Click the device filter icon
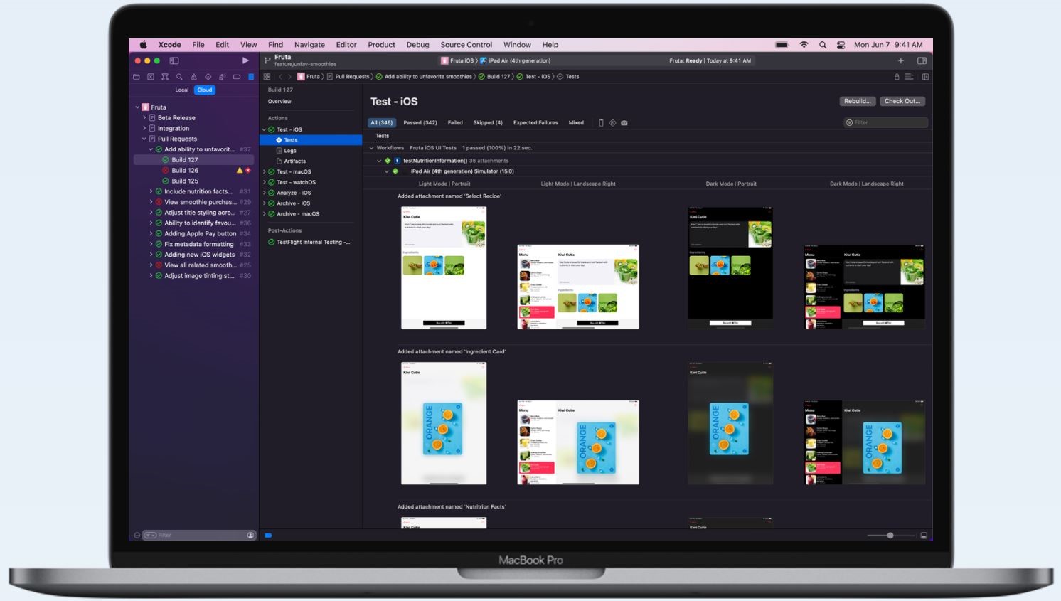 coord(601,123)
